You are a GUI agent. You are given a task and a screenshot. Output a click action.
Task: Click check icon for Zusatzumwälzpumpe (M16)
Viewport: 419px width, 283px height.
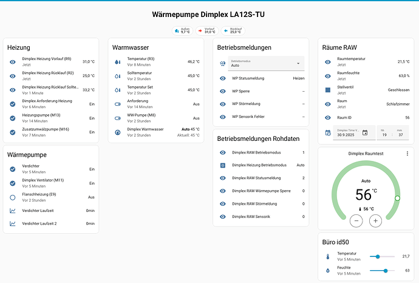click(13, 132)
